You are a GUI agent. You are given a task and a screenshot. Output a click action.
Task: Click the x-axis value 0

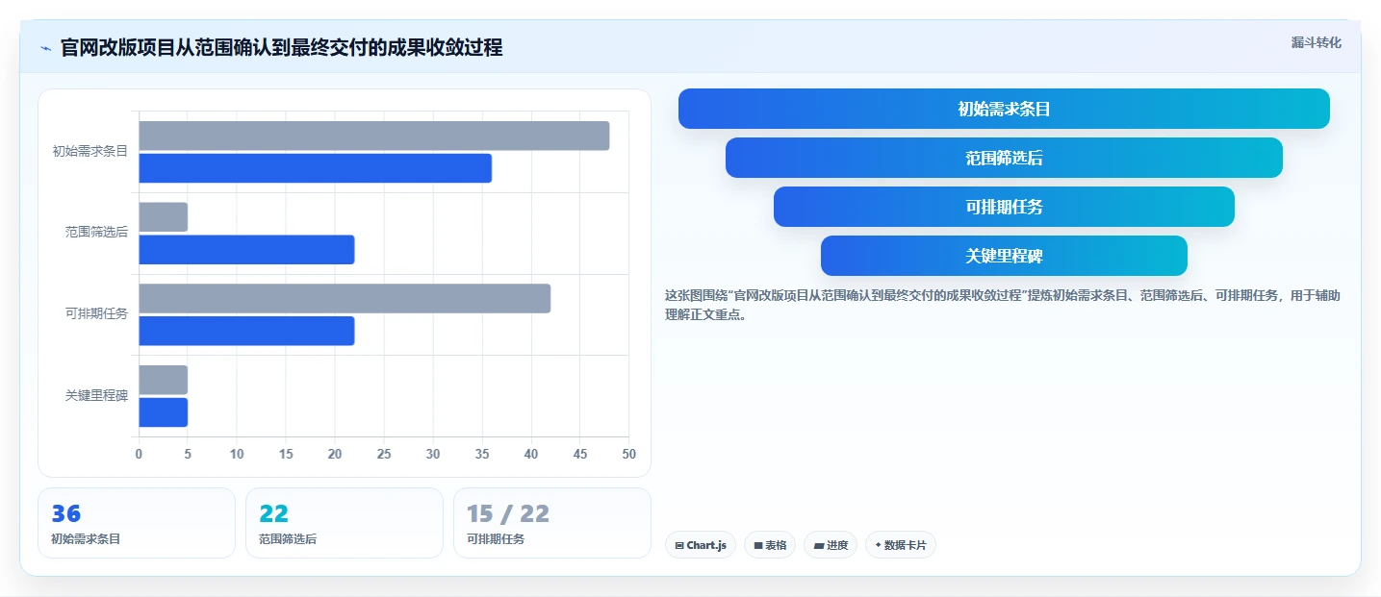[139, 454]
